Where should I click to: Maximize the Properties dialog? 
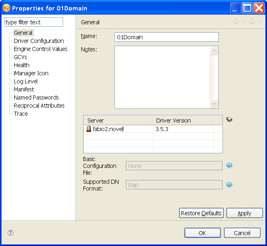pyautogui.click(x=247, y=8)
